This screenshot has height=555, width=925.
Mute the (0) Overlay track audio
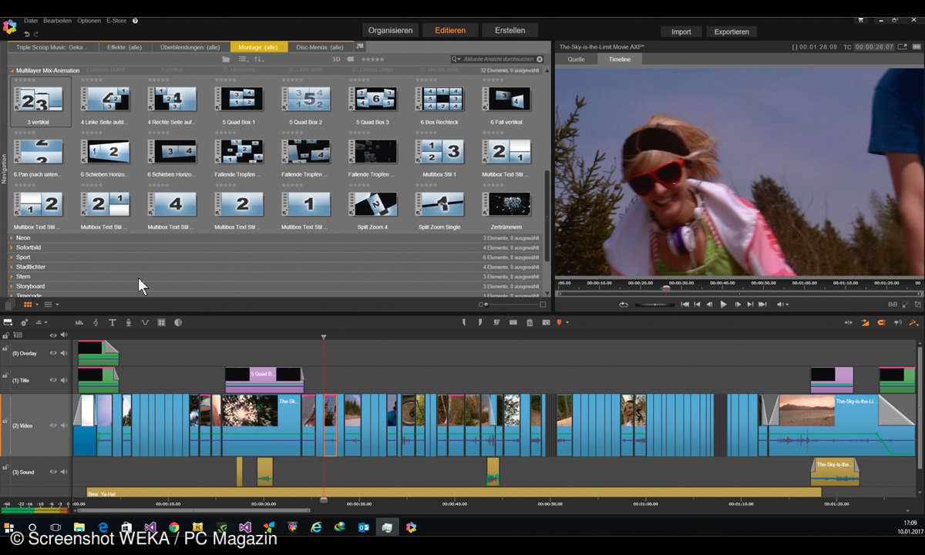64,353
